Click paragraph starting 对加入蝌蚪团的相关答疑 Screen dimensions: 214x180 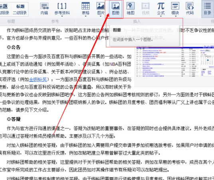point(107,149)
